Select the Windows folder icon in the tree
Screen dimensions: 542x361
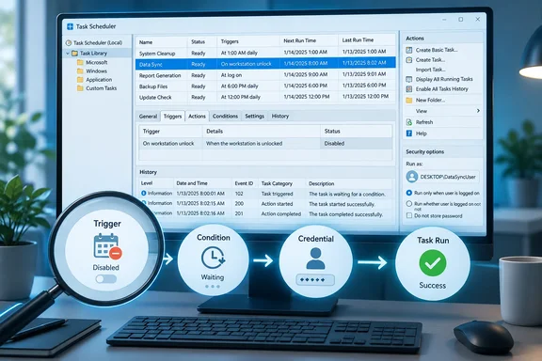(80, 71)
